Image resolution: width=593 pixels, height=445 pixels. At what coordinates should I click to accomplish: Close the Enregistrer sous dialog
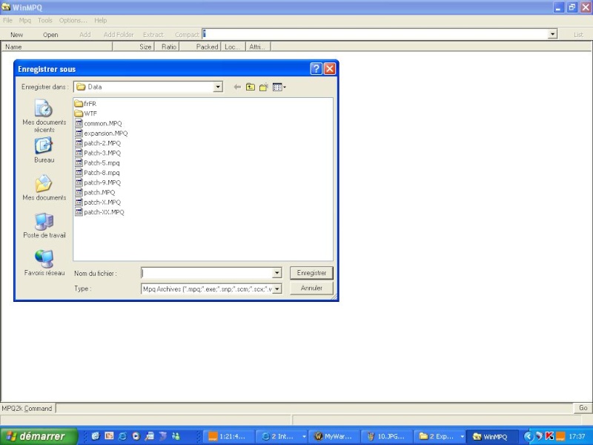click(330, 68)
